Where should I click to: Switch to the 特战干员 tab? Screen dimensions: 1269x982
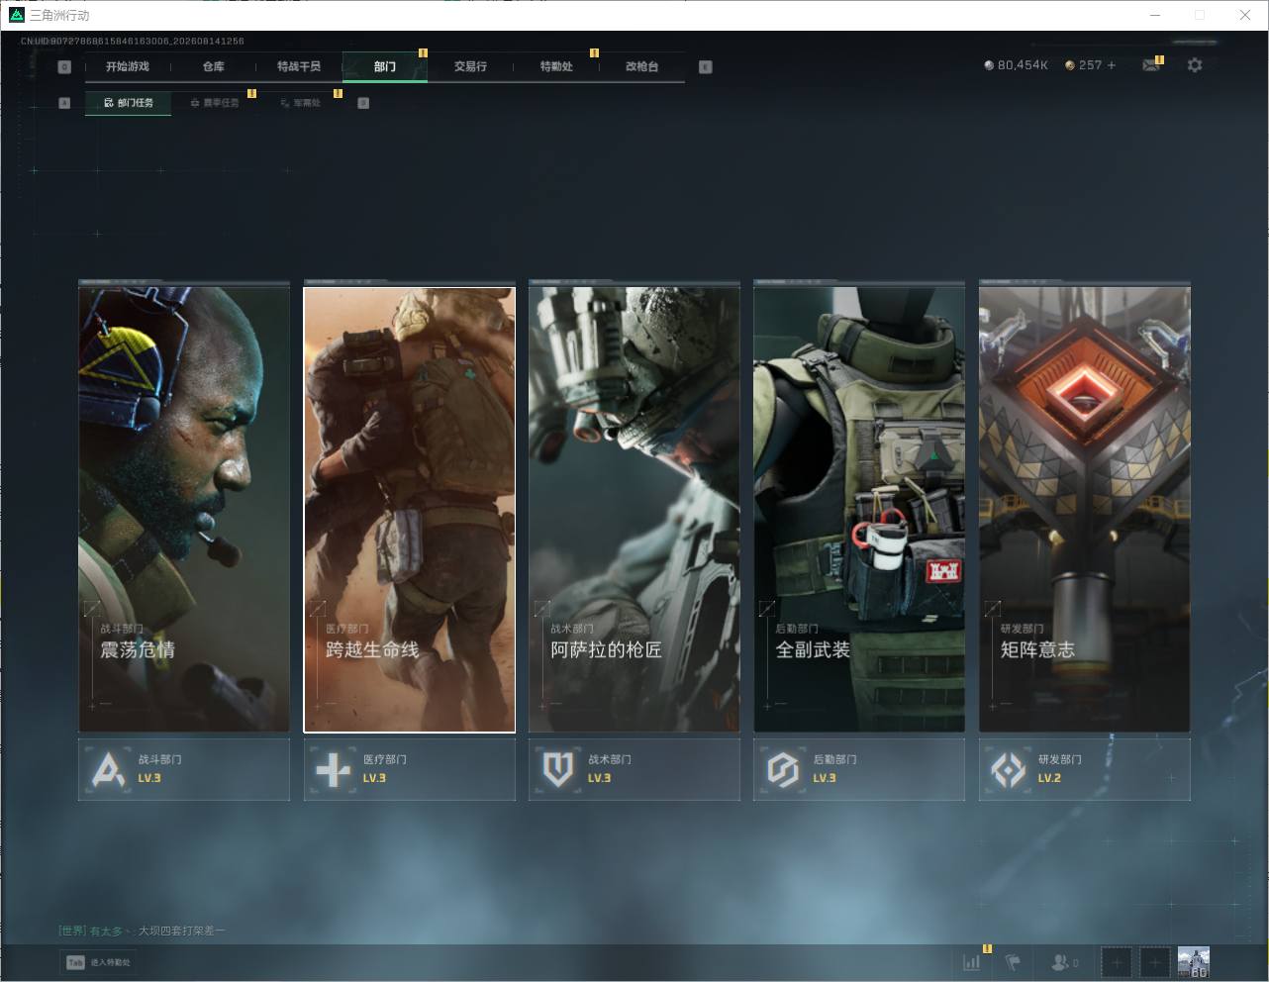(299, 66)
